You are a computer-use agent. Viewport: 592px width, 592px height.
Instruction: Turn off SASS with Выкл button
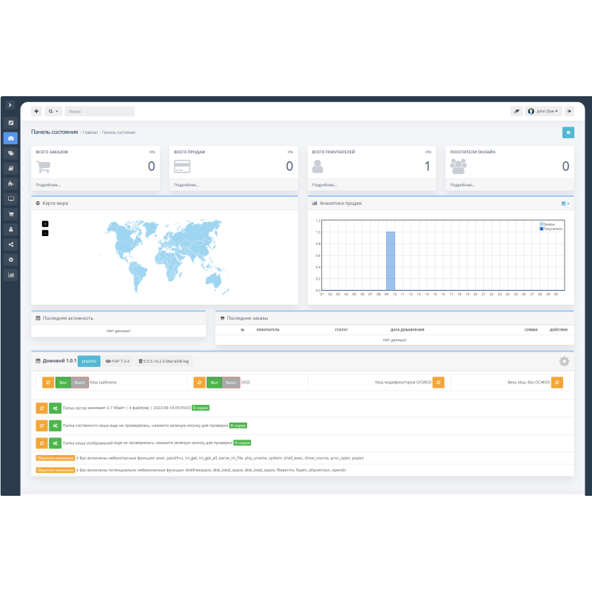[231, 383]
